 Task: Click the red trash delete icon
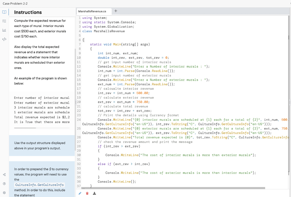[x=87, y=193]
